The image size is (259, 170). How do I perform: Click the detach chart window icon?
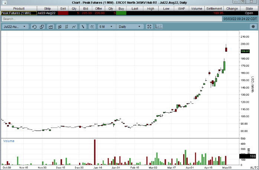42,27
